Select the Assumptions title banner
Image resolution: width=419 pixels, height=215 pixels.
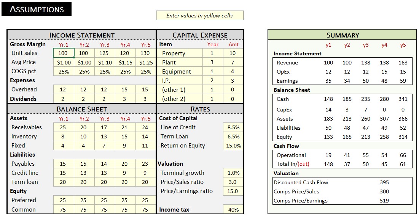[x=37, y=9]
